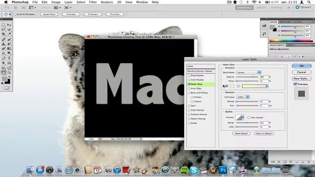Enable the Bevel and Emboss style
Image resolution: width=315 pixels, height=177 pixels.
point(189,93)
